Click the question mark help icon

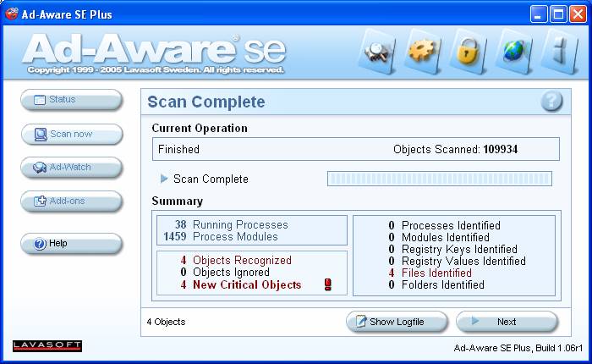click(x=551, y=101)
